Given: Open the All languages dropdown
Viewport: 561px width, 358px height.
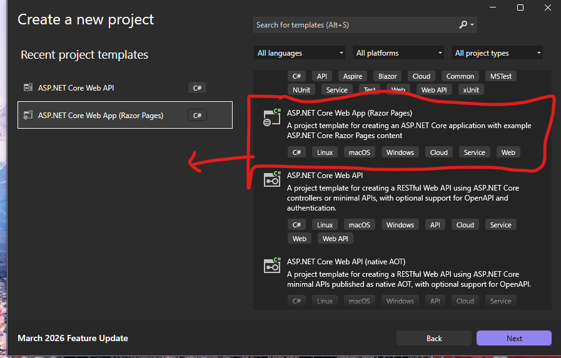Looking at the screenshot, I should pyautogui.click(x=300, y=53).
